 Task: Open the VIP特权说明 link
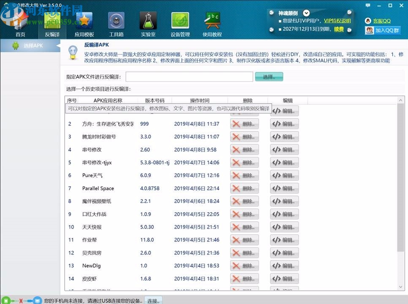337,20
